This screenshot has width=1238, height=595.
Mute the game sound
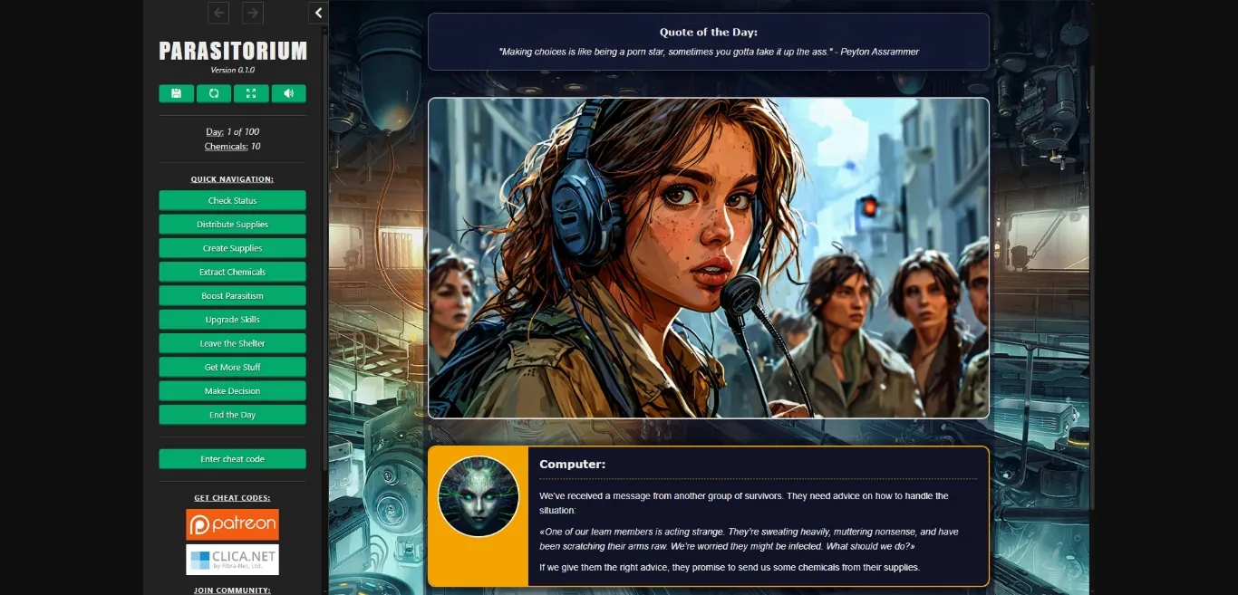(x=288, y=93)
